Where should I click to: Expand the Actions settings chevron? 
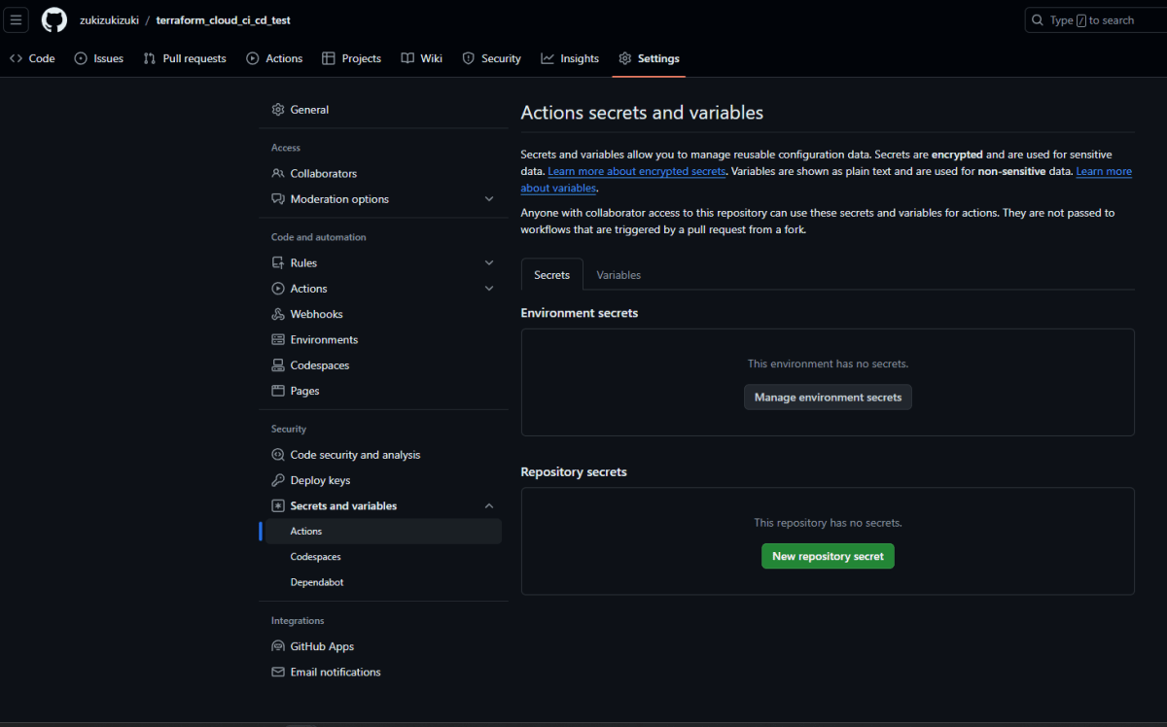(489, 289)
